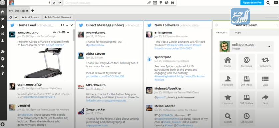Open the Settings gear icon in sidebar

[2, 59]
